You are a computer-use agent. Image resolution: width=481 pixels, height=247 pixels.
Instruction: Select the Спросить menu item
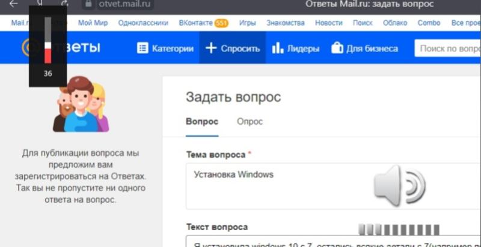[x=233, y=49]
